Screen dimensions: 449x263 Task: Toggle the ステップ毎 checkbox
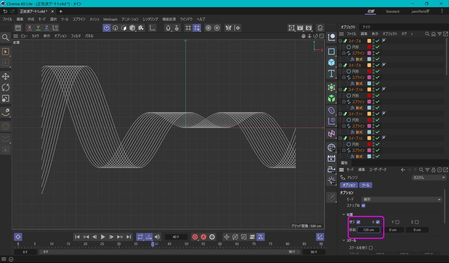point(363,206)
